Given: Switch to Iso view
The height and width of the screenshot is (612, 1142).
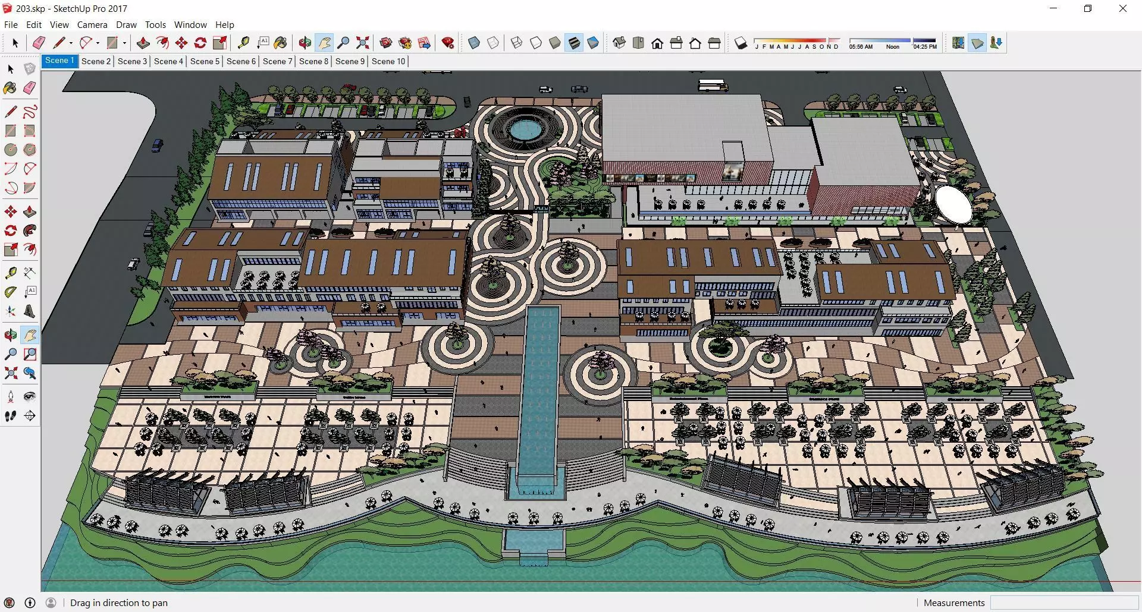Looking at the screenshot, I should (619, 43).
